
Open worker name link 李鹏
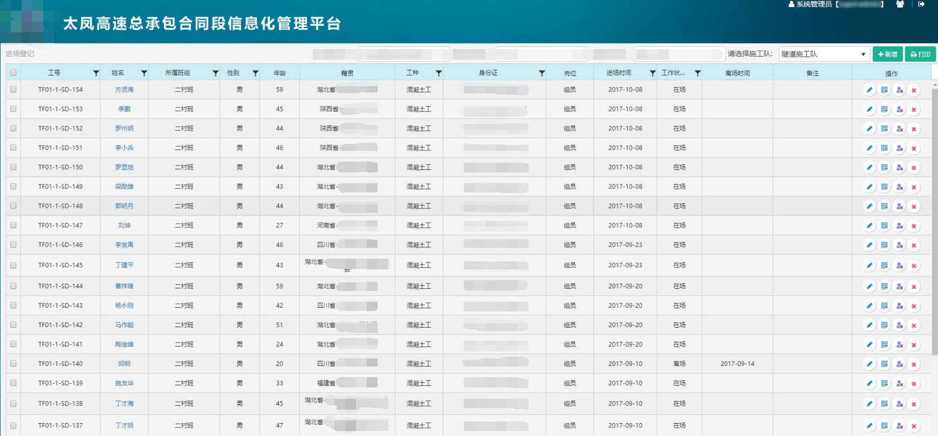(x=124, y=109)
